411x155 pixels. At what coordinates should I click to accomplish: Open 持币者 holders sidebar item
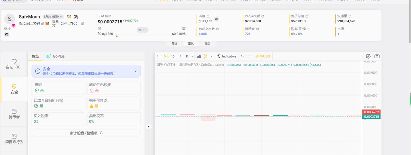tap(14, 114)
